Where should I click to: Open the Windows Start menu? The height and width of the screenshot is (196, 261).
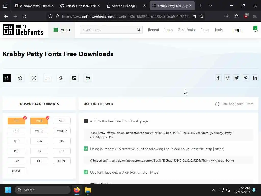[8, 190]
